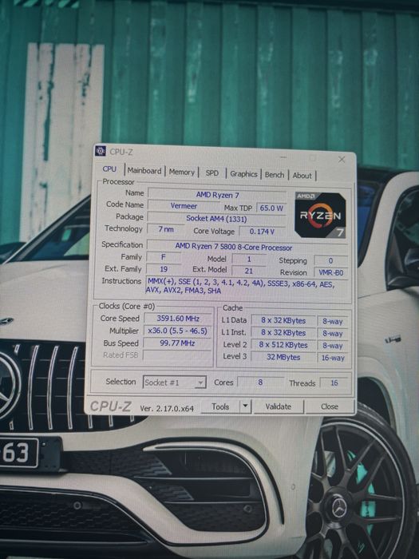Click the Family value F
The image size is (419, 559).
(x=164, y=256)
